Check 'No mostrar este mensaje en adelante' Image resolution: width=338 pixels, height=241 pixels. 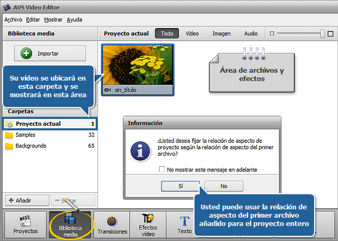(162, 169)
